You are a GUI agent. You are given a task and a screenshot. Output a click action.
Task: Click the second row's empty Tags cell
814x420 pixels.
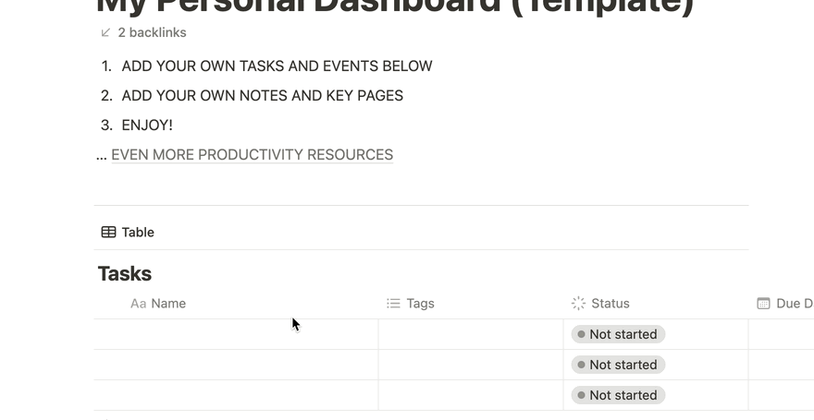471,366
